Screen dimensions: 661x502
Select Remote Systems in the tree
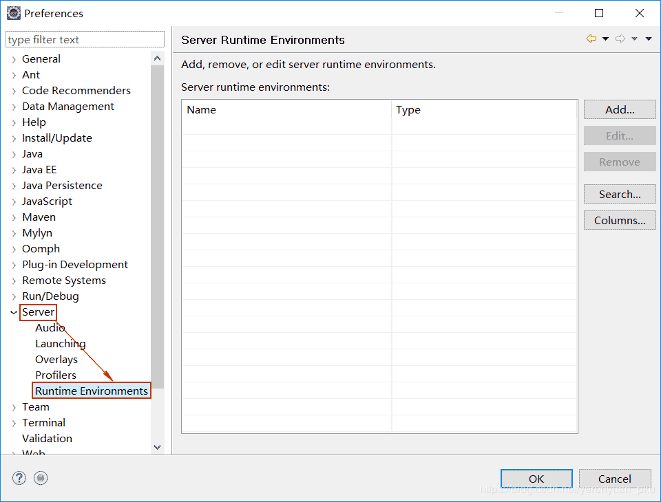click(x=63, y=281)
